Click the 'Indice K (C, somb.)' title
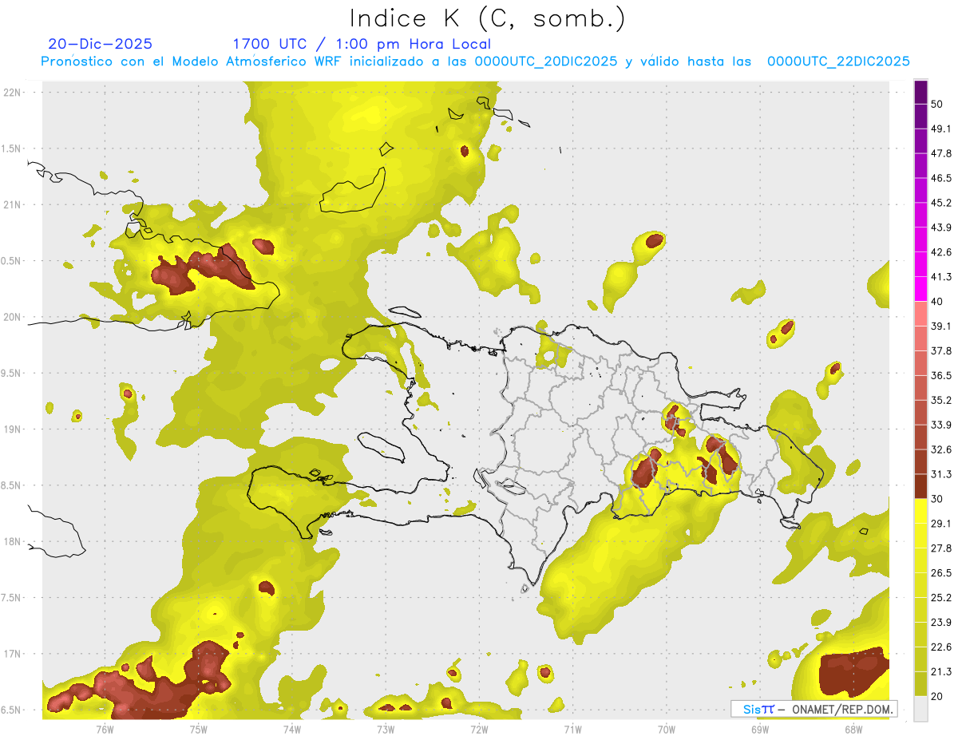This screenshot has height=740, width=958. pyautogui.click(x=488, y=19)
